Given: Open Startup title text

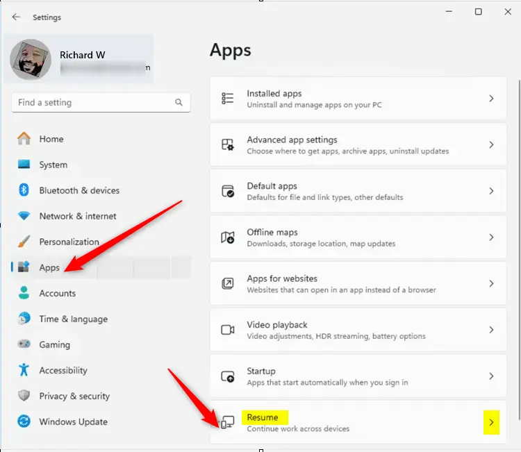Looking at the screenshot, I should coord(260,371).
